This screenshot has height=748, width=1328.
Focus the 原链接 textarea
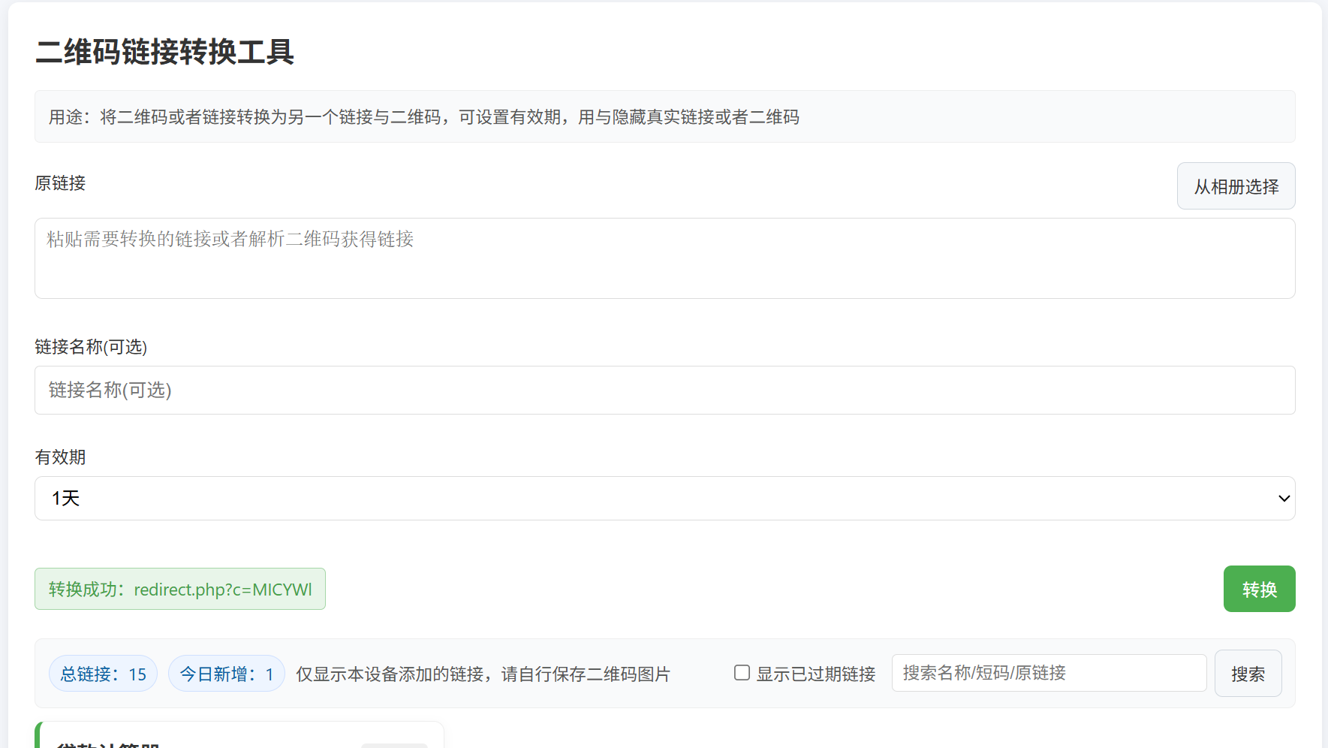(x=664, y=258)
